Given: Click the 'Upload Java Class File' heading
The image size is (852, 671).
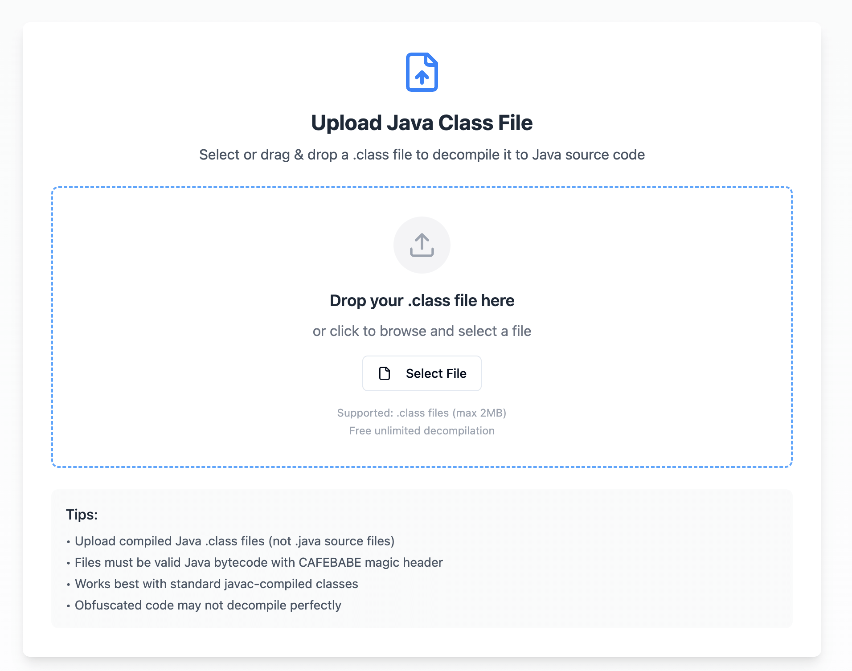Looking at the screenshot, I should point(422,123).
